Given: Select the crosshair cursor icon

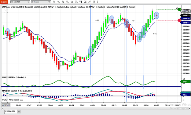Looking at the screenshot, I should coord(72,2).
